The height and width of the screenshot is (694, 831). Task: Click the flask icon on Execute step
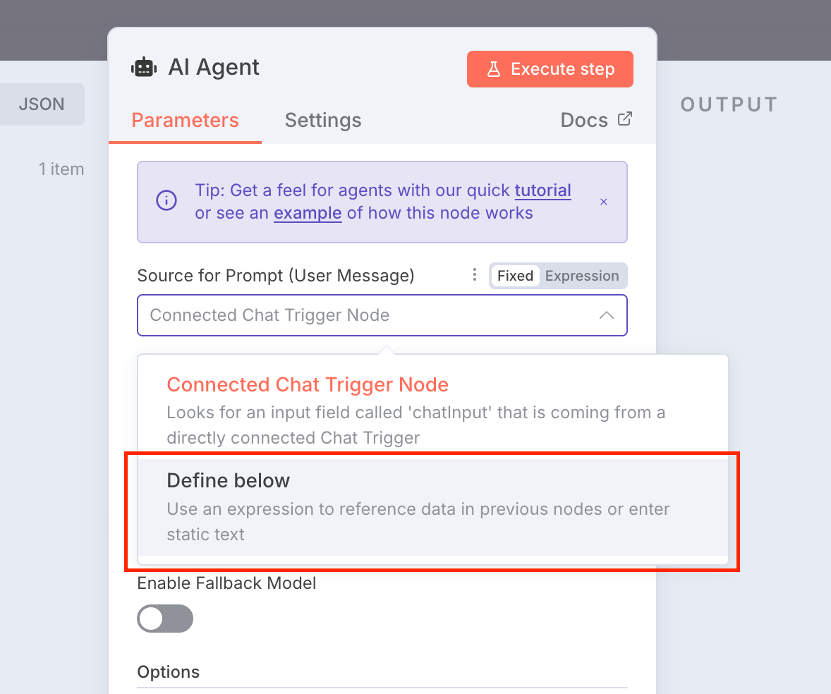(493, 69)
